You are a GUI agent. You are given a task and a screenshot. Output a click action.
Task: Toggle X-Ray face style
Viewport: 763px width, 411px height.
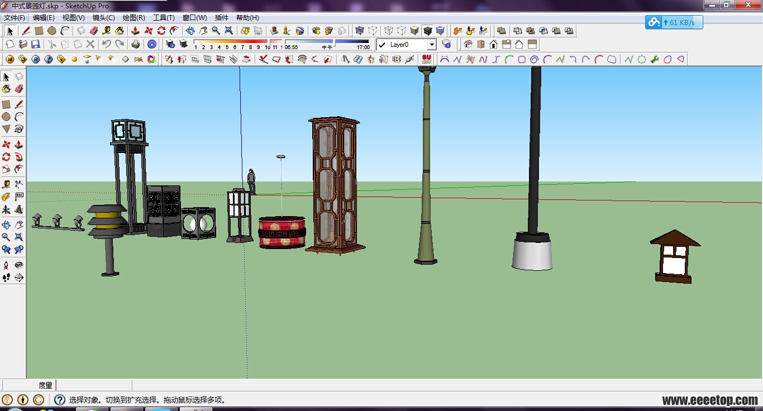359,31
